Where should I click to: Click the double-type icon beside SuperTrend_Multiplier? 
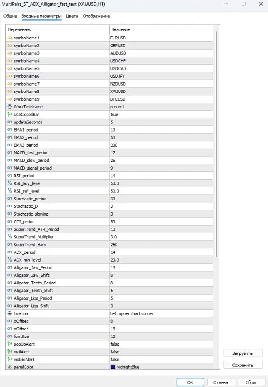[x=10, y=237]
